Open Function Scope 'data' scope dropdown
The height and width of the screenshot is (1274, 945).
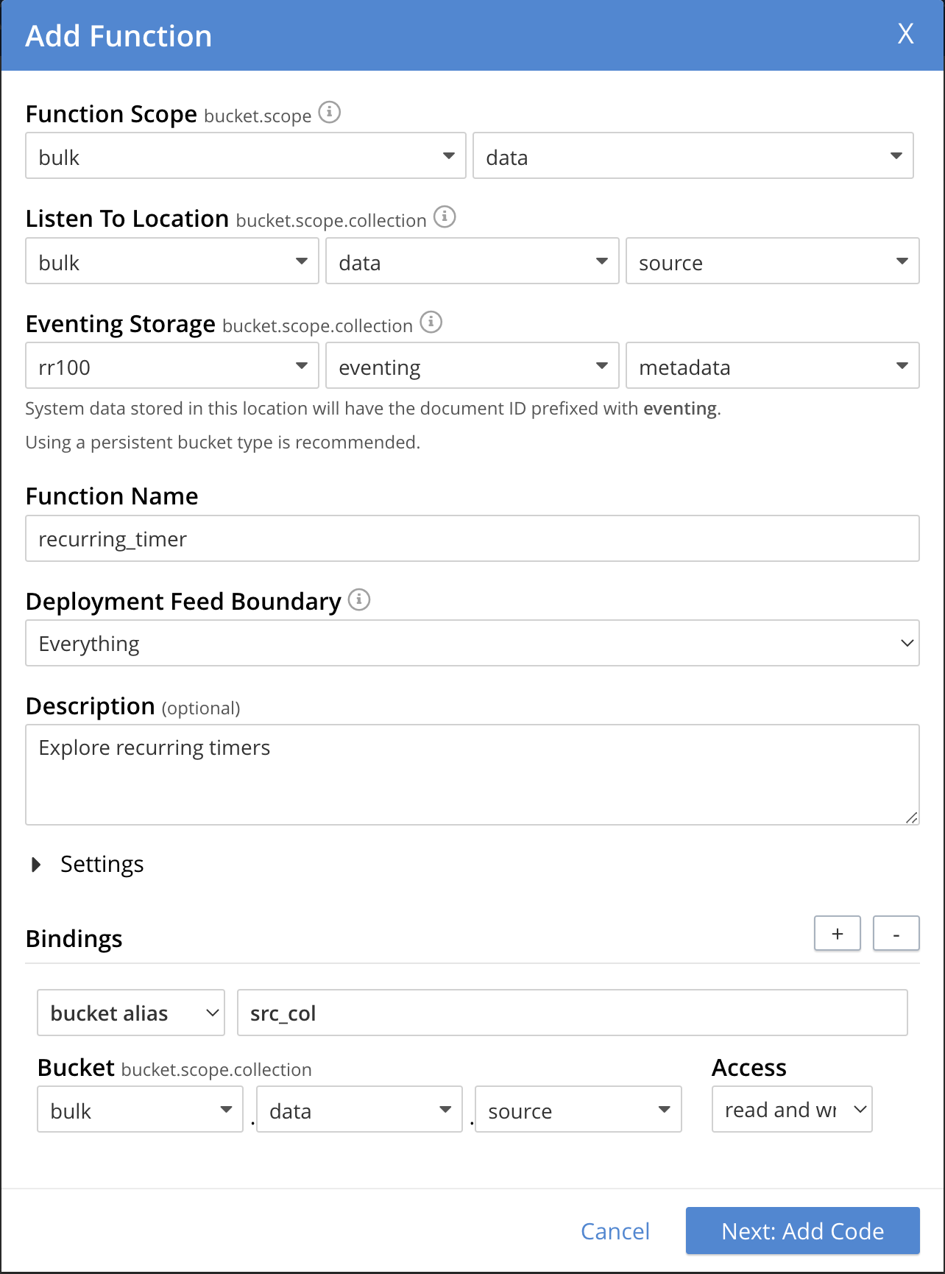tap(693, 156)
